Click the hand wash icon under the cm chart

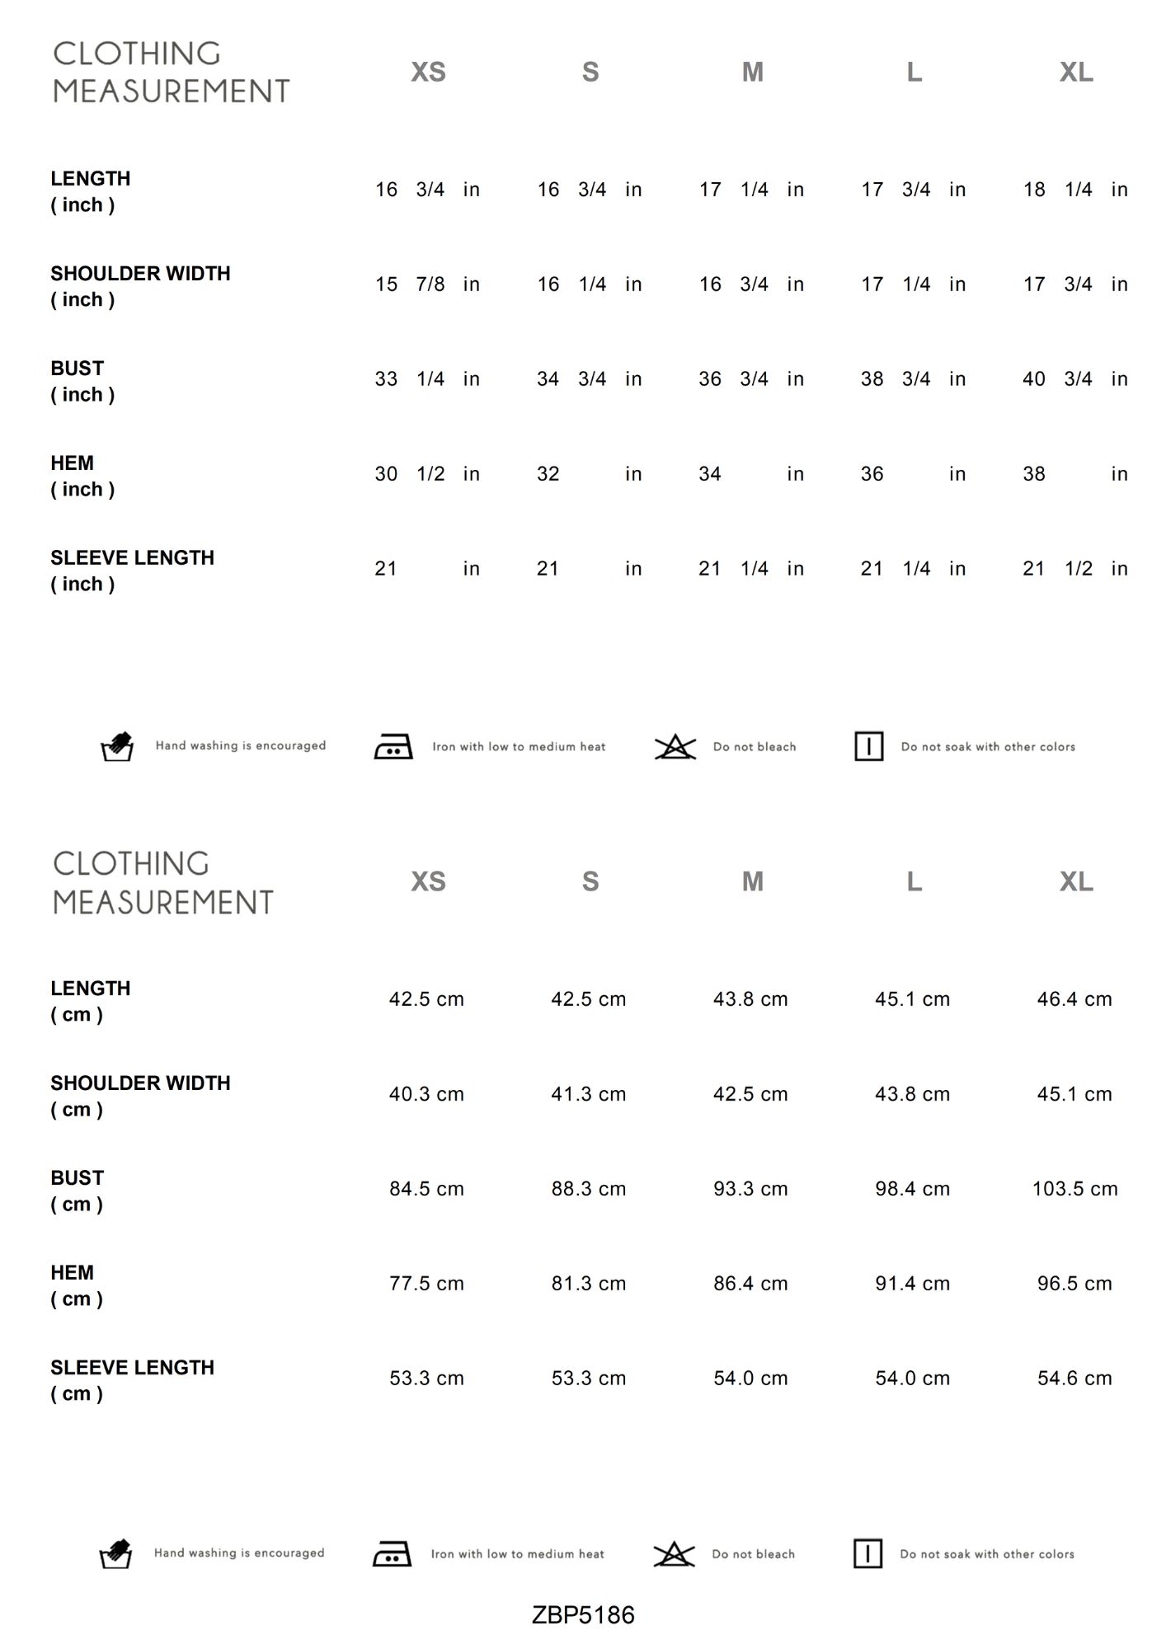(115, 1553)
